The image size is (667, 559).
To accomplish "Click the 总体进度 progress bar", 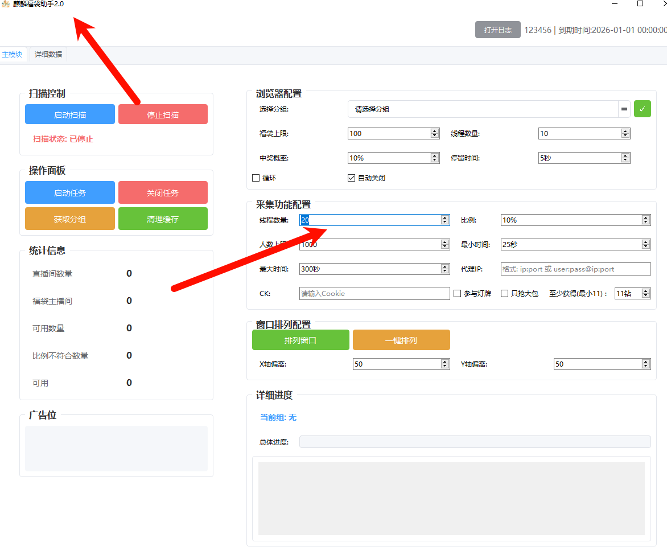I will (x=475, y=442).
